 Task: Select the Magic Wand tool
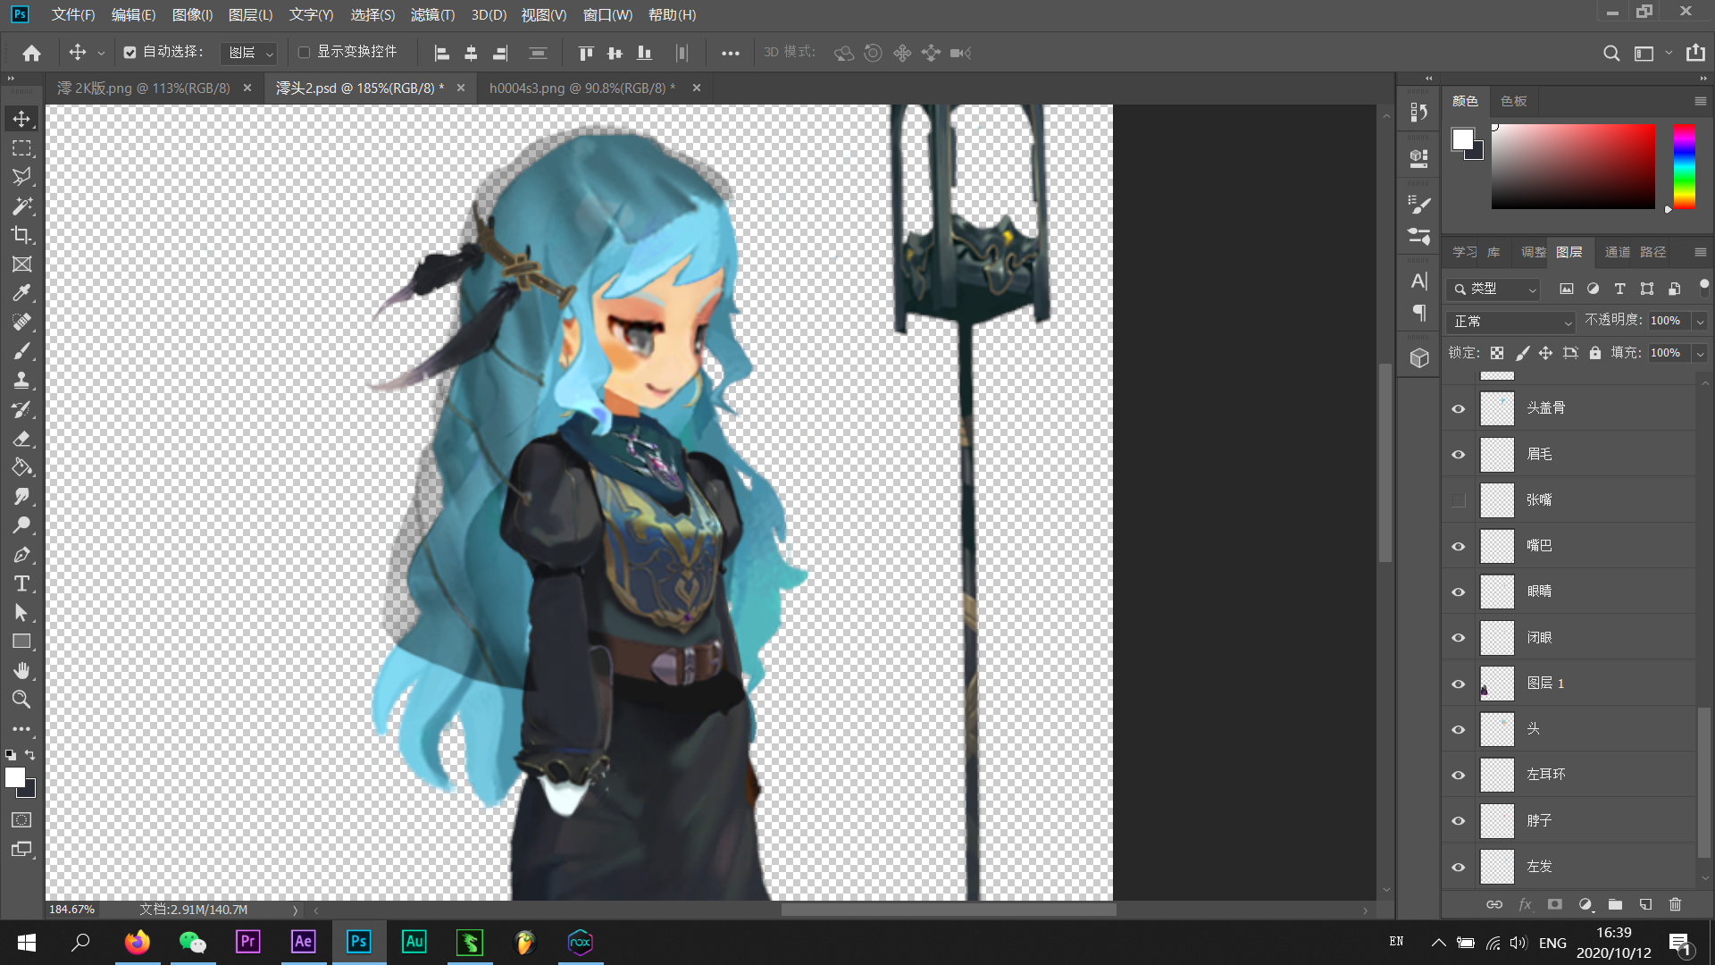tap(21, 206)
